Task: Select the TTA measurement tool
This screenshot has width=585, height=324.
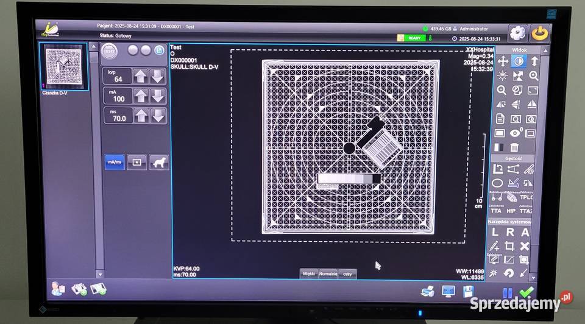Action: pos(496,211)
